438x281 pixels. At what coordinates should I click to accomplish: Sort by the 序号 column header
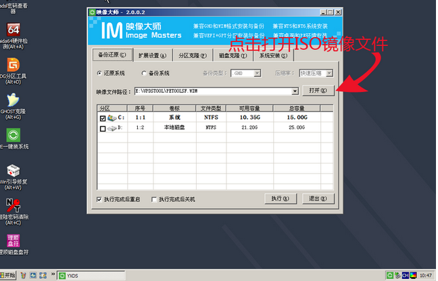coord(140,108)
